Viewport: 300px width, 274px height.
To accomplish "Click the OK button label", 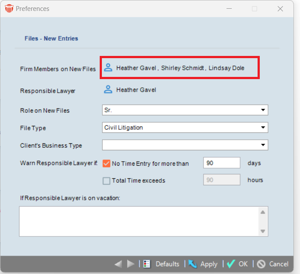I will [x=243, y=264].
